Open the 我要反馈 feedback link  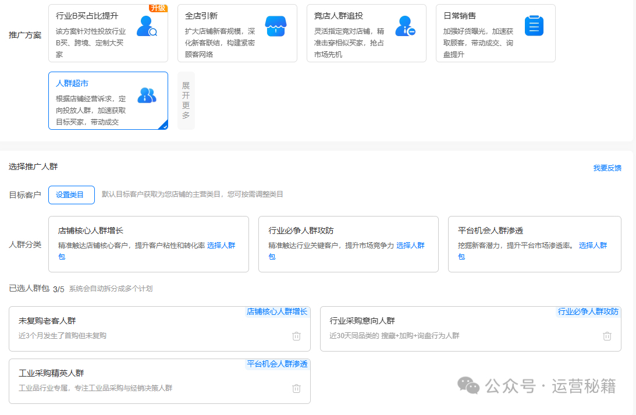(x=607, y=168)
